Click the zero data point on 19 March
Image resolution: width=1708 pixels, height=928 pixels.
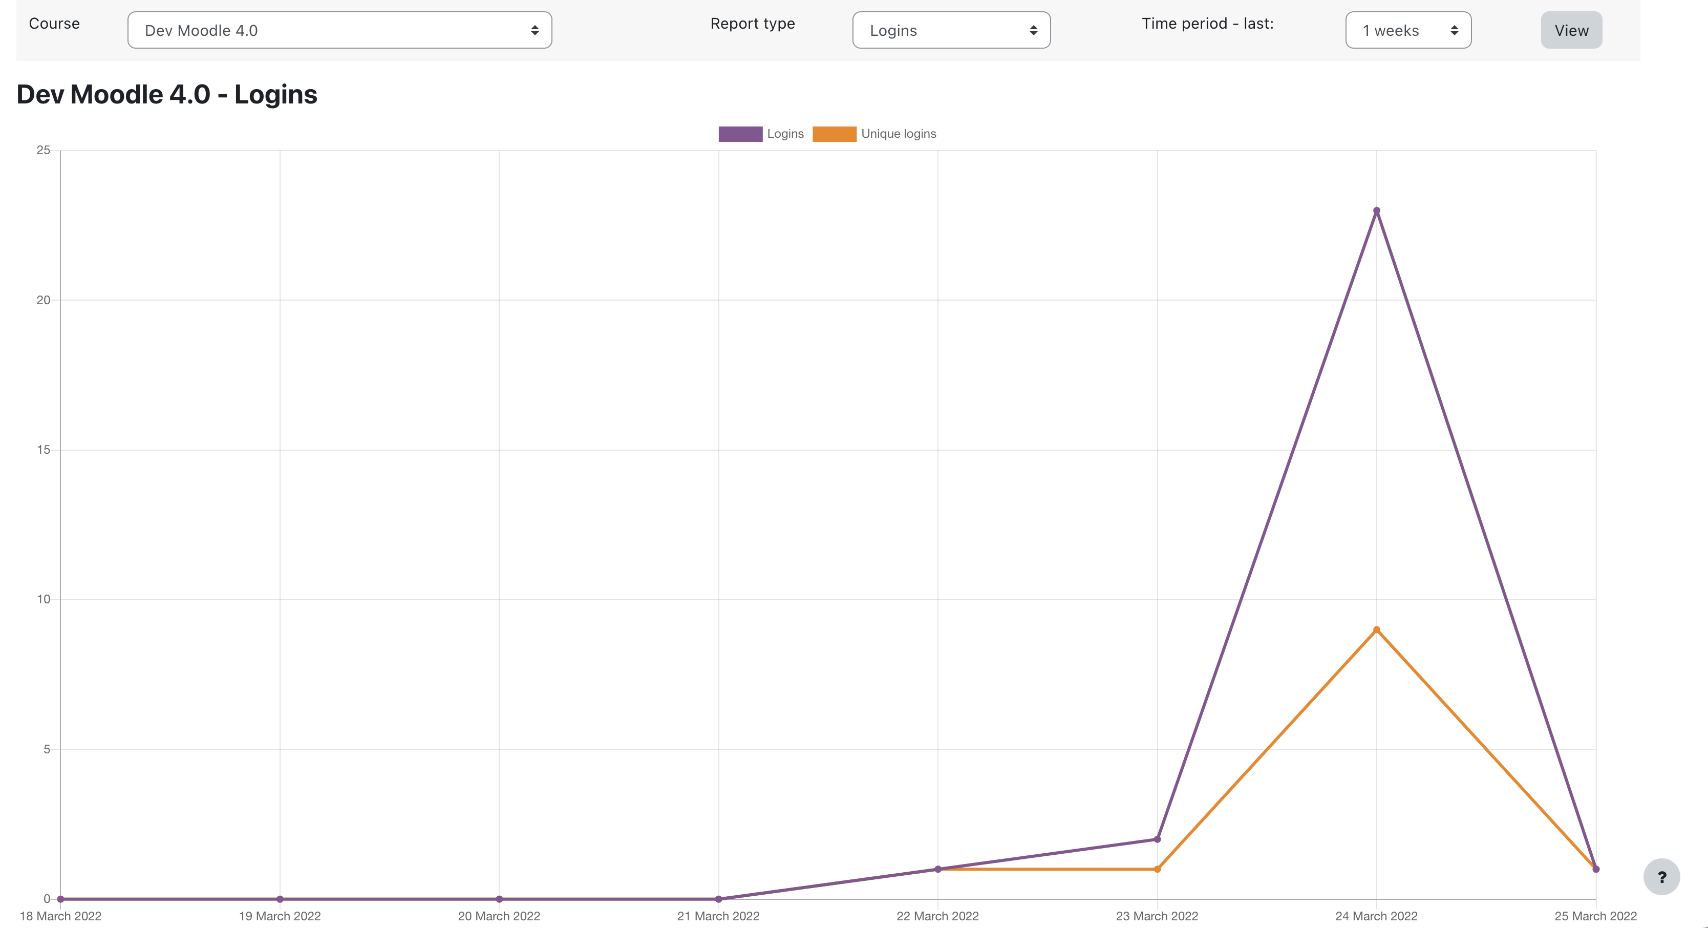(280, 899)
